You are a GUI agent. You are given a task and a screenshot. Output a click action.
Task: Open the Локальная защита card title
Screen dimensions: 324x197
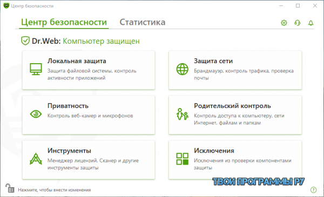(77, 61)
